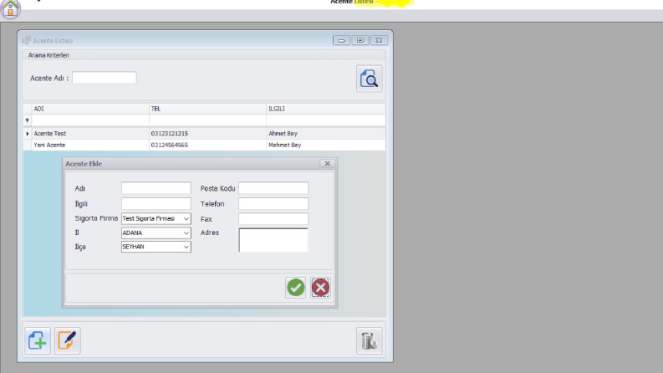Click the Acente Listesi window icon
Screen dimensions: 663x373
point(26,40)
